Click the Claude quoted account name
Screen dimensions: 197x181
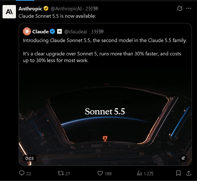pyautogui.click(x=40, y=31)
